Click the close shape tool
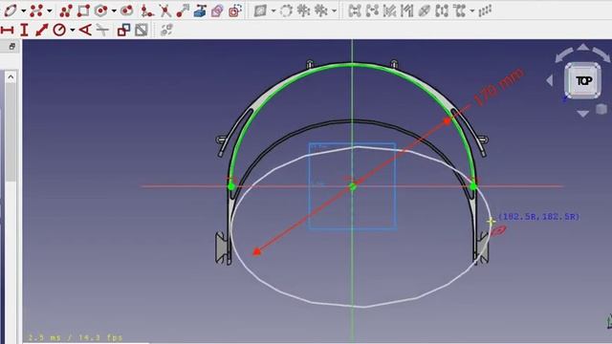The width and height of the screenshot is (612, 344). coord(355,11)
